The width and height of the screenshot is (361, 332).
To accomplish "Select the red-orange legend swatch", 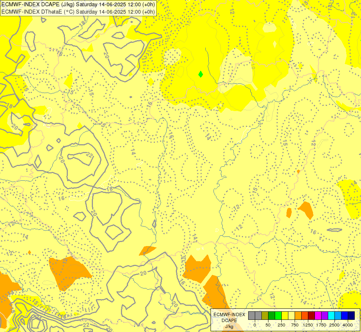I will tap(305, 316).
